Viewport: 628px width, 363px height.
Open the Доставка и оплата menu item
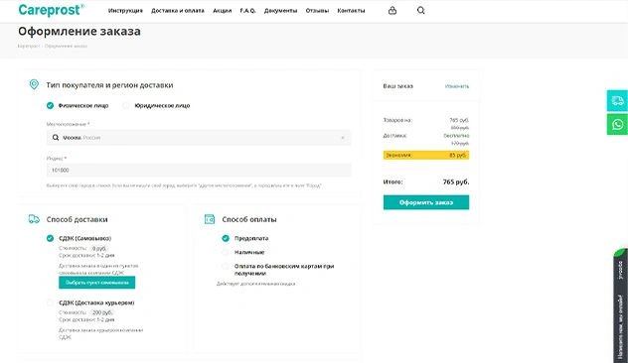coord(178,10)
